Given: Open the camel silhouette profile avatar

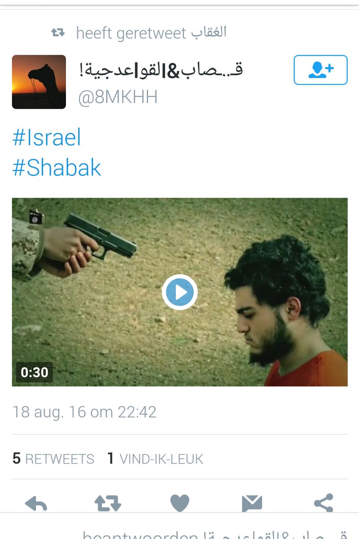Looking at the screenshot, I should [39, 82].
